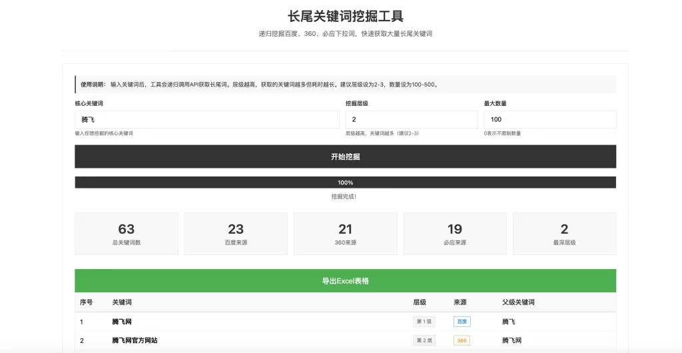Click parent keyword 腾飞 in row 1
Screen dimensions: 682x353
(x=508, y=322)
